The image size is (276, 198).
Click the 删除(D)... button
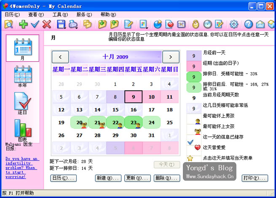[x=167, y=178]
